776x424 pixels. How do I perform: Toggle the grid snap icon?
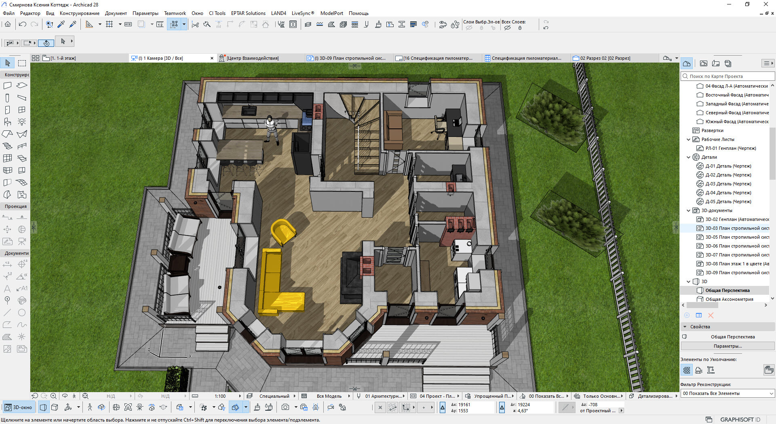(x=109, y=25)
